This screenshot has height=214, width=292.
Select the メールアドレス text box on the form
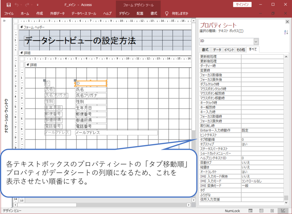click(x=116, y=133)
